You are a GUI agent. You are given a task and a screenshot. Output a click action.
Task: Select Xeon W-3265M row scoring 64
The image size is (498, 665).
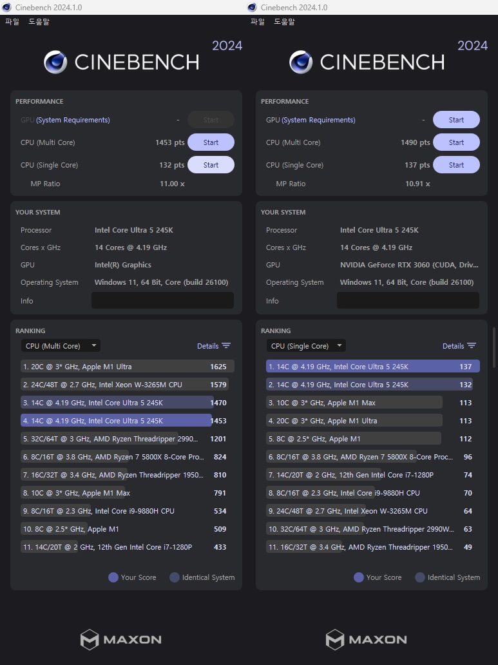coord(373,511)
